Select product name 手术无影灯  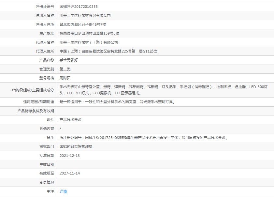(68, 60)
